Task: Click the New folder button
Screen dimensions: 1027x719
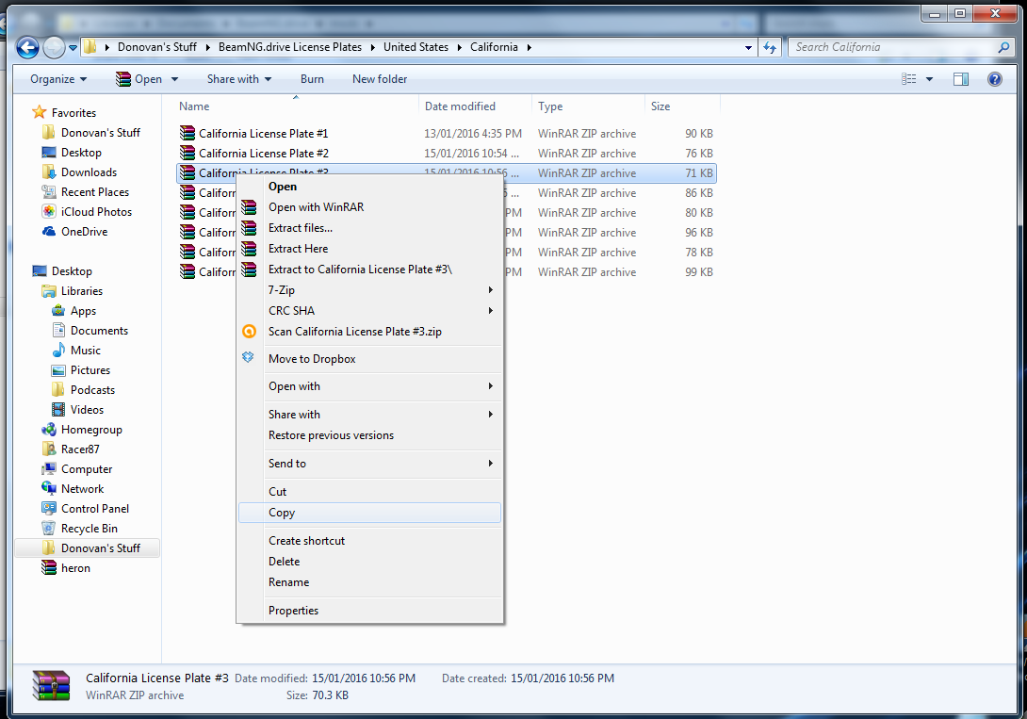Action: 379,79
